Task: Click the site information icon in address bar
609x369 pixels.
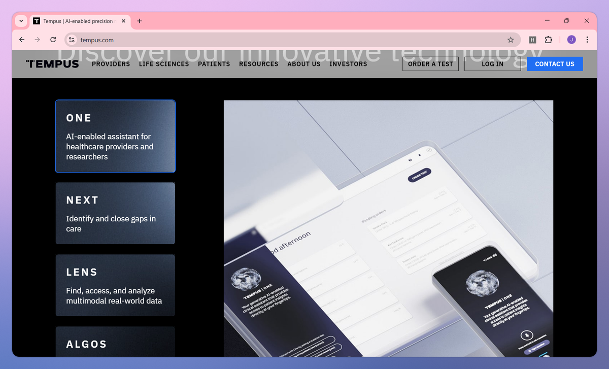Action: (x=71, y=40)
